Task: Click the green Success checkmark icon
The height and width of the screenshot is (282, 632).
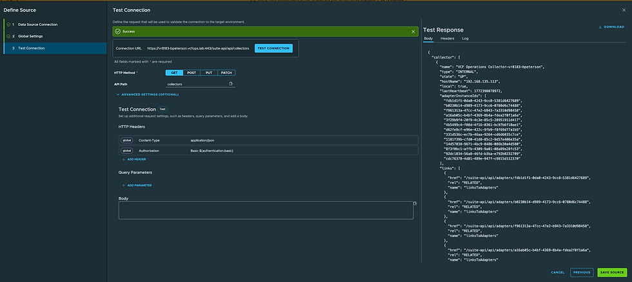Action: [117, 31]
